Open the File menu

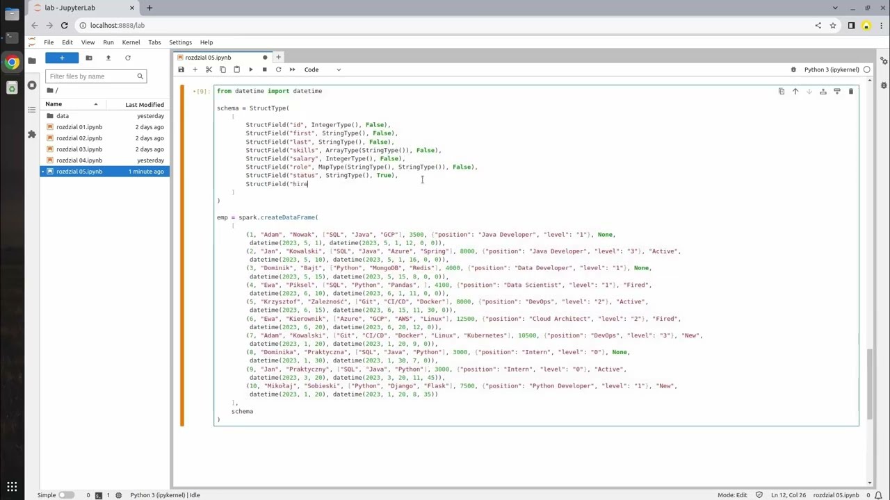click(49, 42)
